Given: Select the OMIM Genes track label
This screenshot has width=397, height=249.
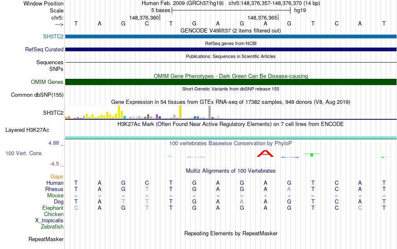Looking at the screenshot, I should pyautogui.click(x=47, y=82).
